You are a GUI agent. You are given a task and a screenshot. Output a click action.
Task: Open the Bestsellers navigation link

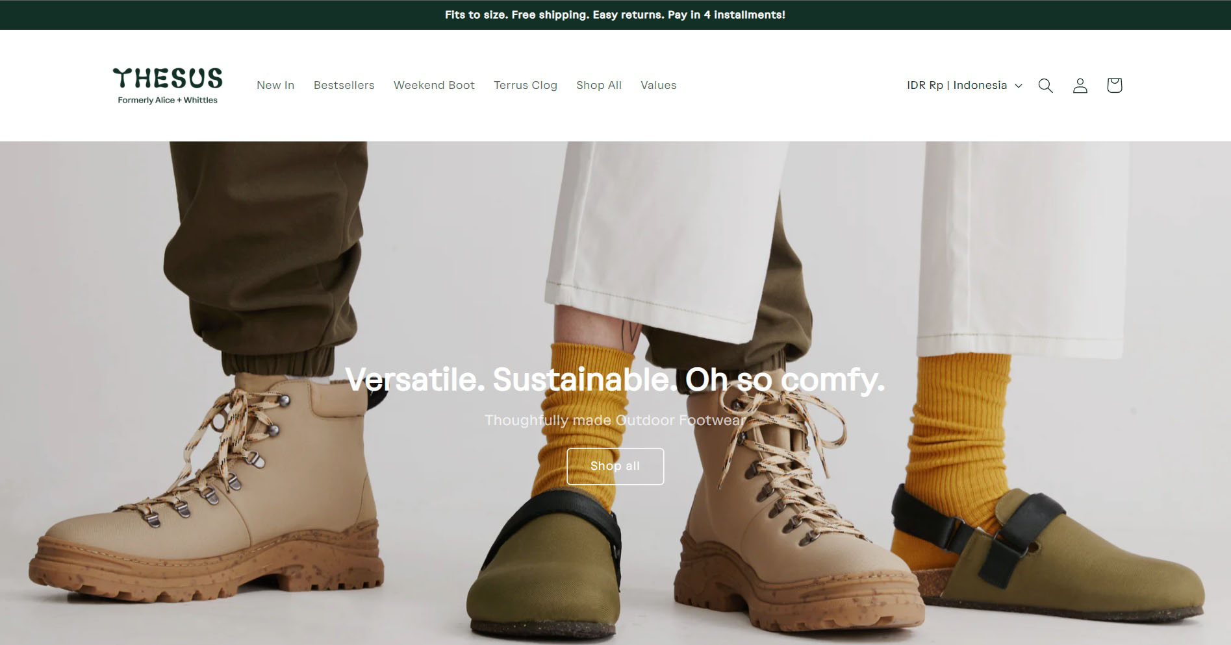[x=344, y=86]
